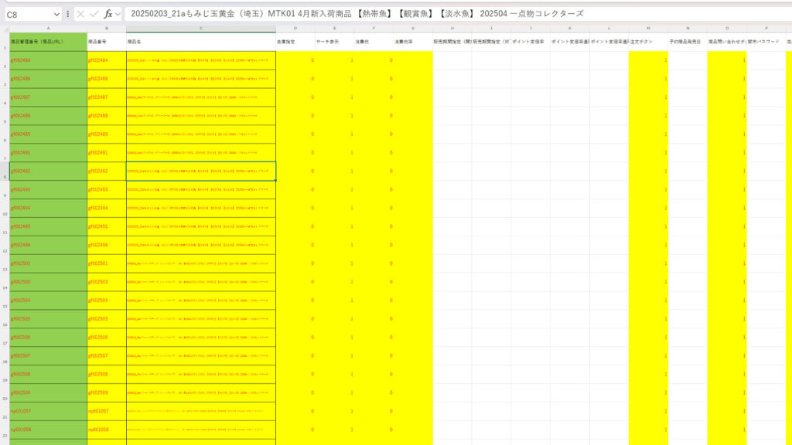
Task: Select row 1 header
Action: (x=5, y=42)
